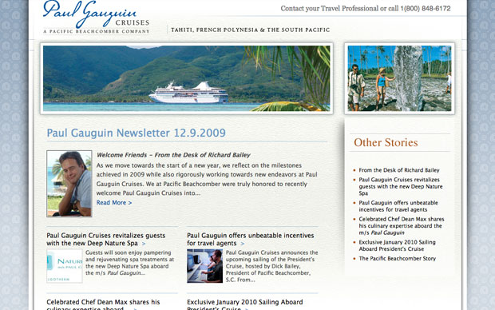
Task: Click the Deep Nature Spa logo thumbnail
Action: (65, 266)
